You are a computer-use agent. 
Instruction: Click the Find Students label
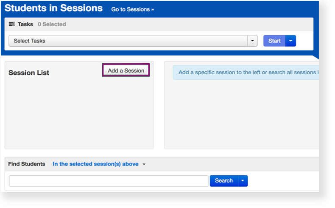coord(27,164)
